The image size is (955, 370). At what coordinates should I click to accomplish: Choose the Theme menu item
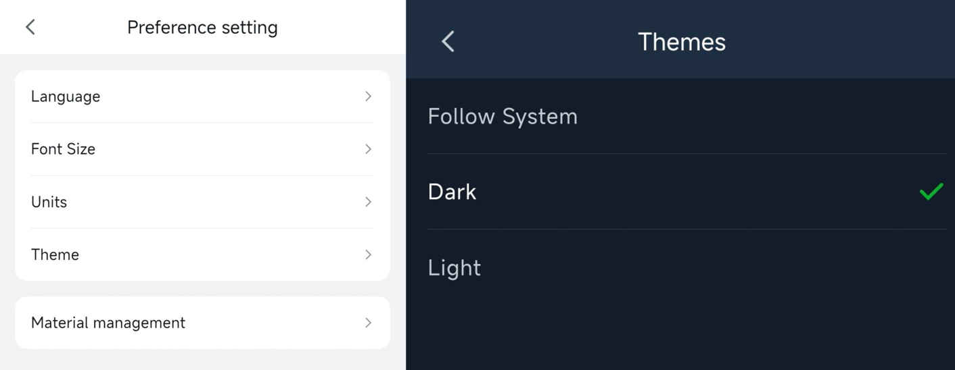coord(55,255)
